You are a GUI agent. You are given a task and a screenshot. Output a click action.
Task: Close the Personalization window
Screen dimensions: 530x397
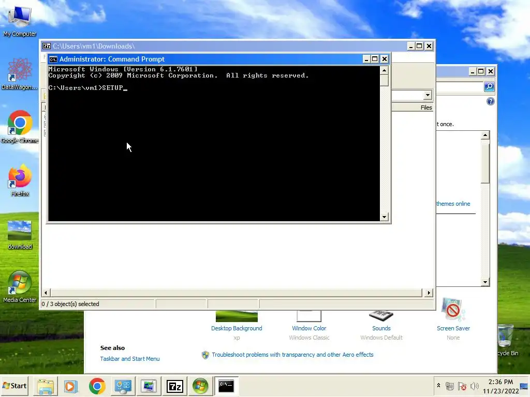[491, 71]
